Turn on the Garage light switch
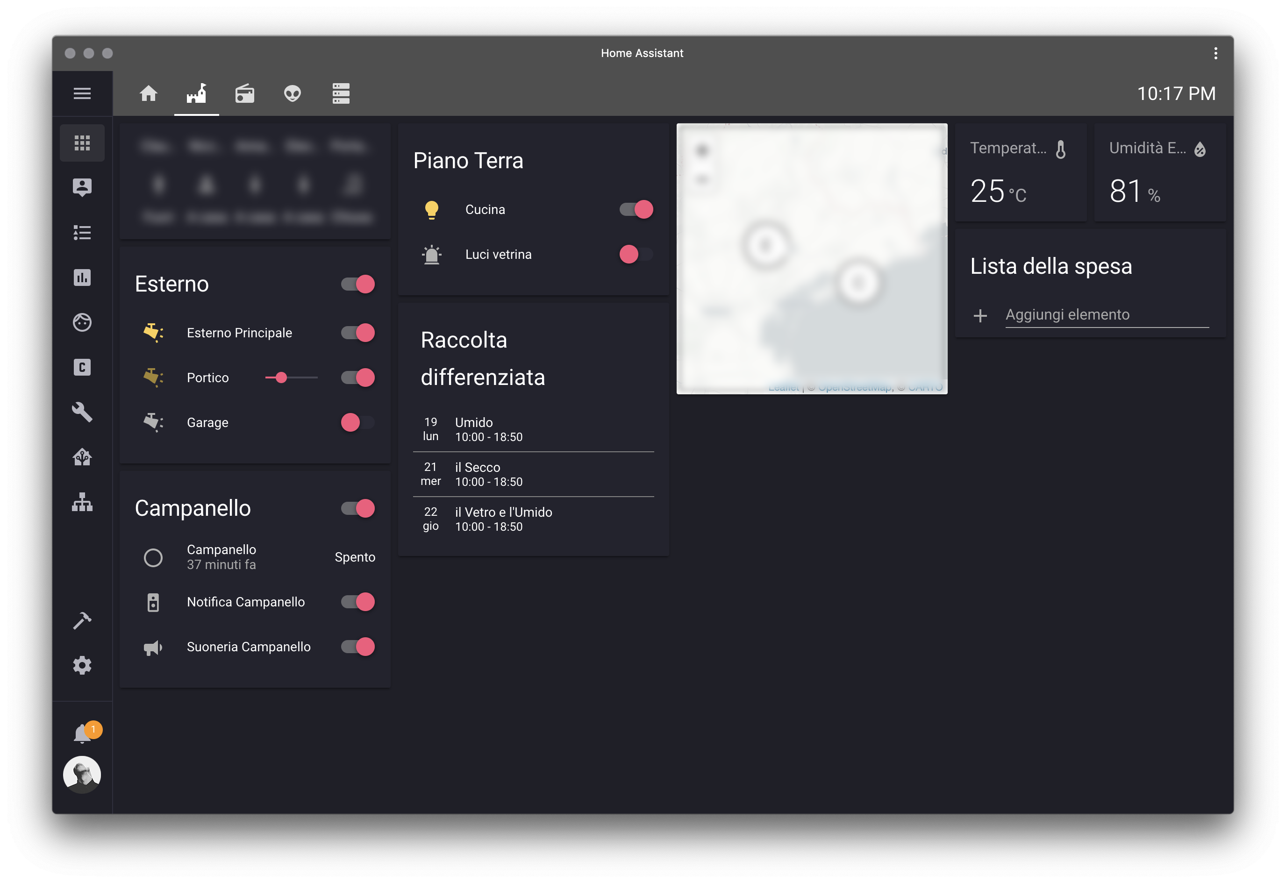This screenshot has height=883, width=1286. (358, 423)
